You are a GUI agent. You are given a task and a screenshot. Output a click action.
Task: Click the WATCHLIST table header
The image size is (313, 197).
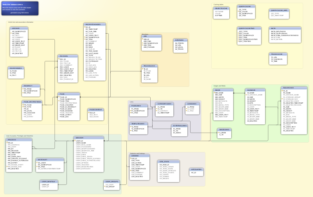pos(50,160)
